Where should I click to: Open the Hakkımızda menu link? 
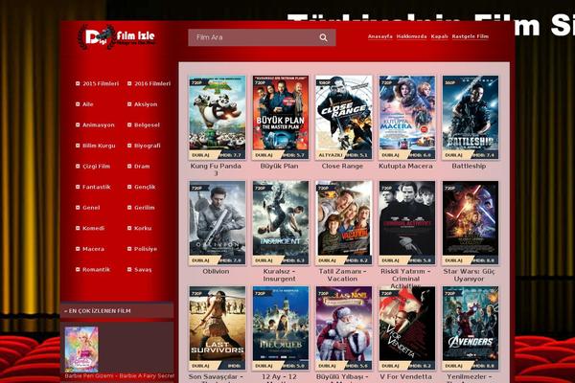(x=411, y=36)
